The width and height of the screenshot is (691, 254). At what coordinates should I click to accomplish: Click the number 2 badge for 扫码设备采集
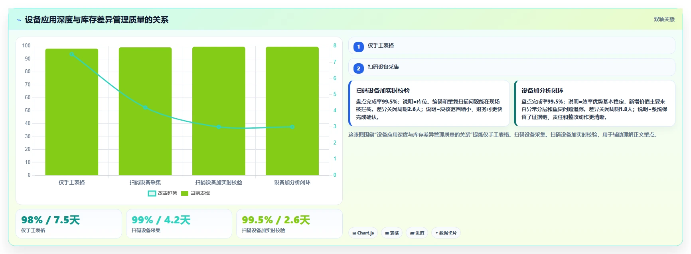(x=358, y=68)
